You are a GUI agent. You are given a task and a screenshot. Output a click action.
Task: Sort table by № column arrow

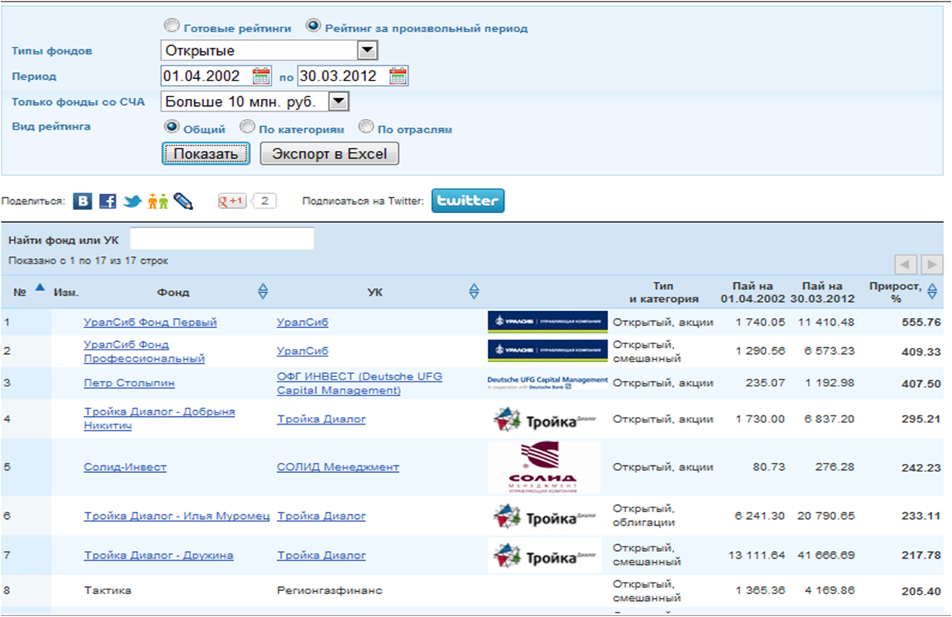40,287
